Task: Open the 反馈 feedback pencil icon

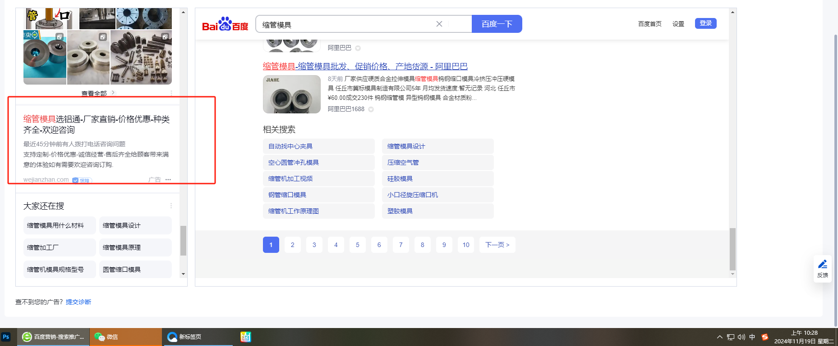Action: click(822, 265)
